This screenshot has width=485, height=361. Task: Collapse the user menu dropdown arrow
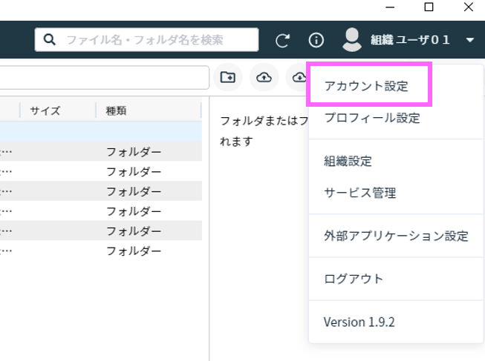click(x=469, y=40)
